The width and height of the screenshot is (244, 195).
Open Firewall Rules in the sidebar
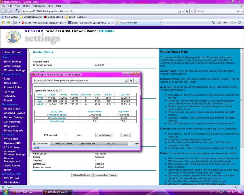(13, 87)
